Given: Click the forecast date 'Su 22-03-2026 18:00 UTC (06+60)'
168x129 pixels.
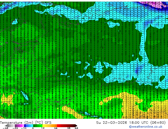Looking at the screenshot, I should click(131, 123).
